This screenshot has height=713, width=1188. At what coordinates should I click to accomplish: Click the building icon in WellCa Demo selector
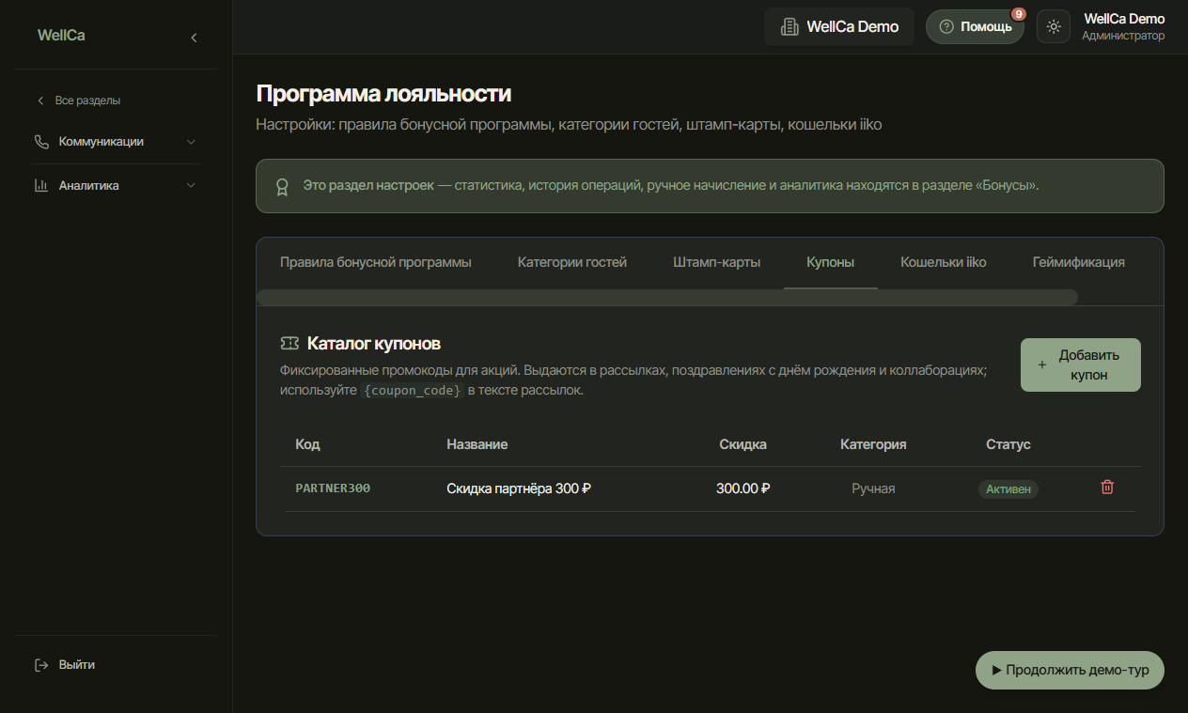click(x=789, y=27)
